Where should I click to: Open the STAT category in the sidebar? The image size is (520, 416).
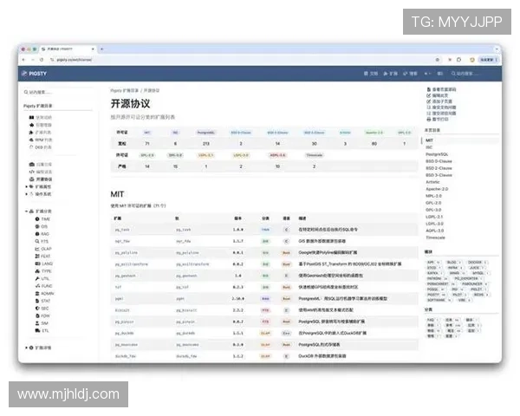coord(42,301)
